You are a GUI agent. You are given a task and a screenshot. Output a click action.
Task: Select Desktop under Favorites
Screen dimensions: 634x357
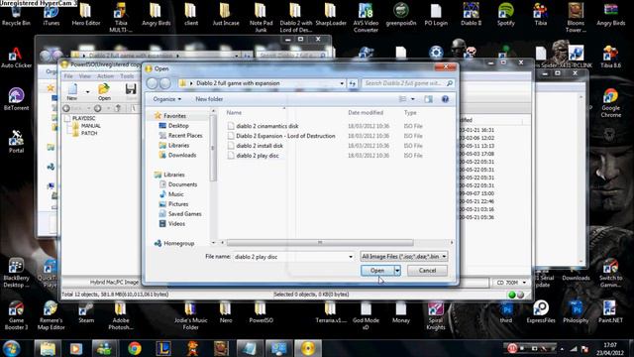178,126
